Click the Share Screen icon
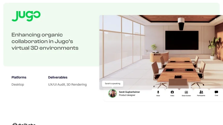This screenshot has height=125, width=223. click(186, 92)
